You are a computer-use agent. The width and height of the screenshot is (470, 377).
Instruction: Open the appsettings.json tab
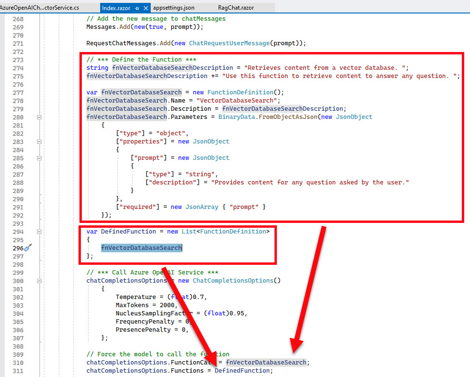pos(174,8)
